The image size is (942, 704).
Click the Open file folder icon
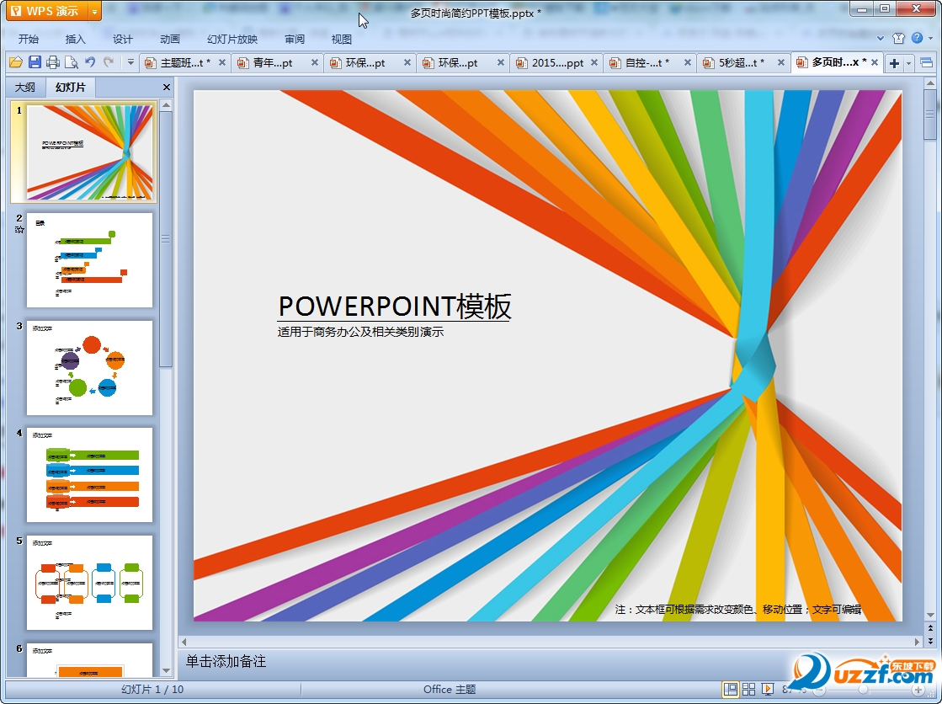[15, 62]
